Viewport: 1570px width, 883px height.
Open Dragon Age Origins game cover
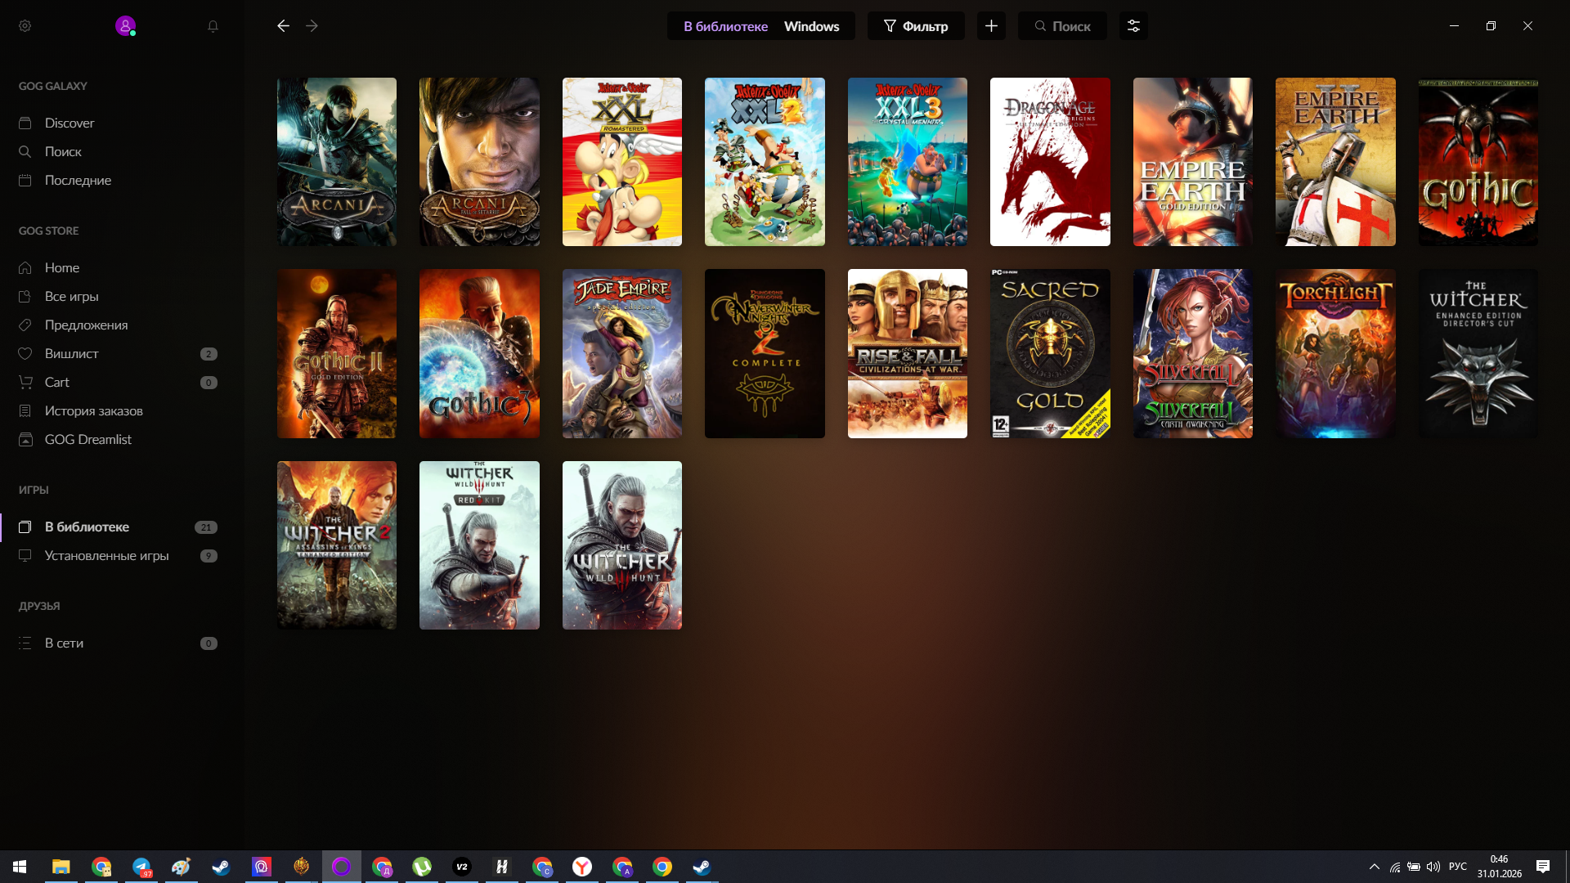(1050, 162)
